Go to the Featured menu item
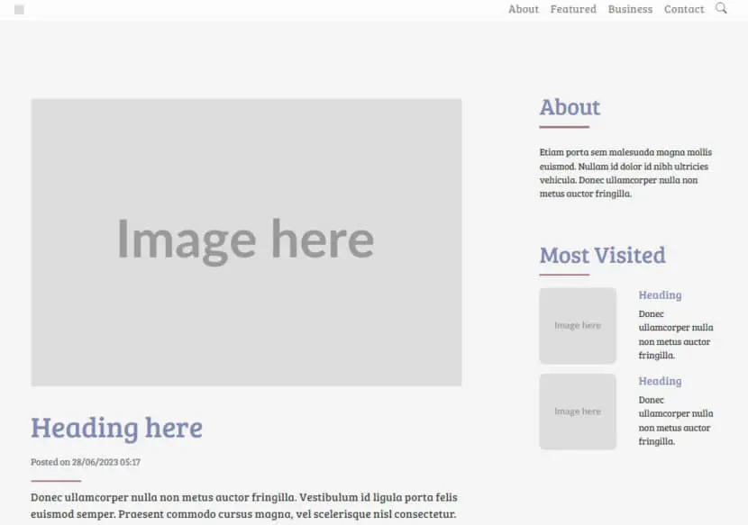This screenshot has height=525, width=748. pyautogui.click(x=573, y=9)
